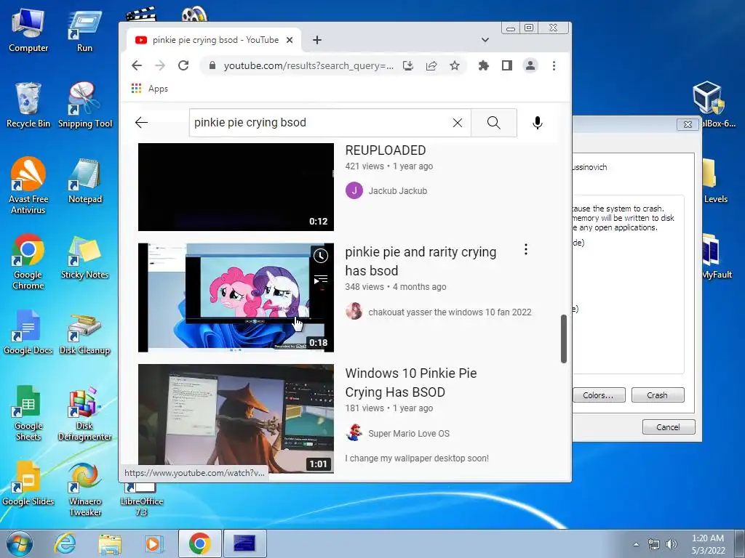This screenshot has width=745, height=558.
Task: Open the title 'Windows 10 Pinkie Pie Crying Has BSOD'
Action: coord(411,382)
